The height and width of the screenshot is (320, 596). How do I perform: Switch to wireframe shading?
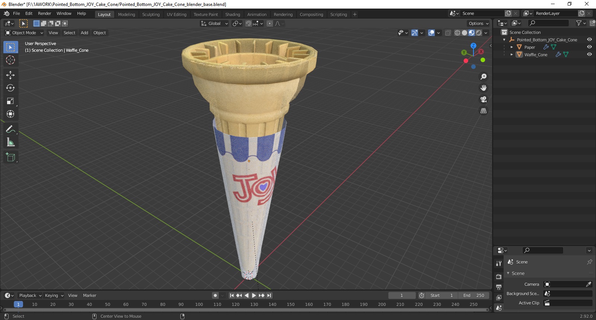(x=457, y=33)
